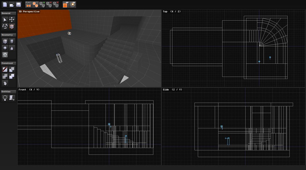Image resolution: width=306 pixels, height=170 pixels.
Task: Toggle tool texture visibility eye icon
Action: click(x=65, y=4)
